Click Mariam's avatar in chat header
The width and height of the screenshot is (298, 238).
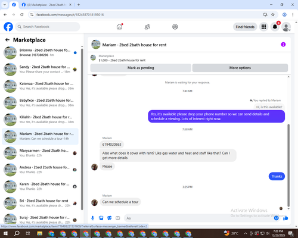pos(96,45)
